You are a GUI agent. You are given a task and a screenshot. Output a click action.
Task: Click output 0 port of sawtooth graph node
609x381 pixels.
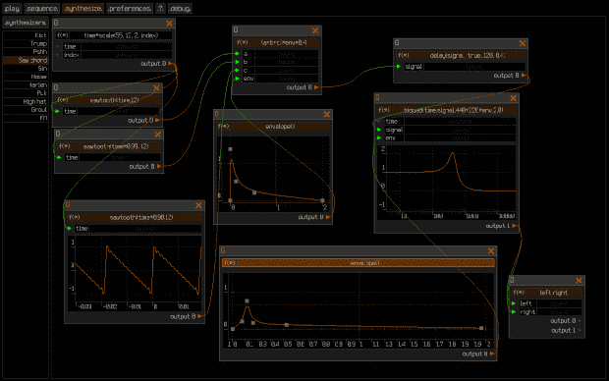pos(199,316)
